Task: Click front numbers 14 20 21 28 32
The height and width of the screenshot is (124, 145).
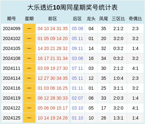Action: [53, 48]
